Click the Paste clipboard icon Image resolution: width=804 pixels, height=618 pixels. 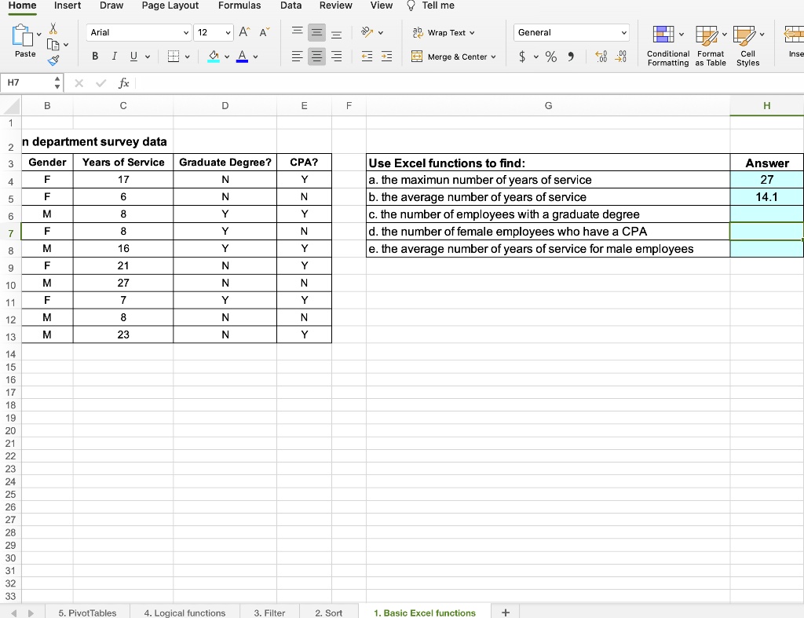click(x=22, y=36)
